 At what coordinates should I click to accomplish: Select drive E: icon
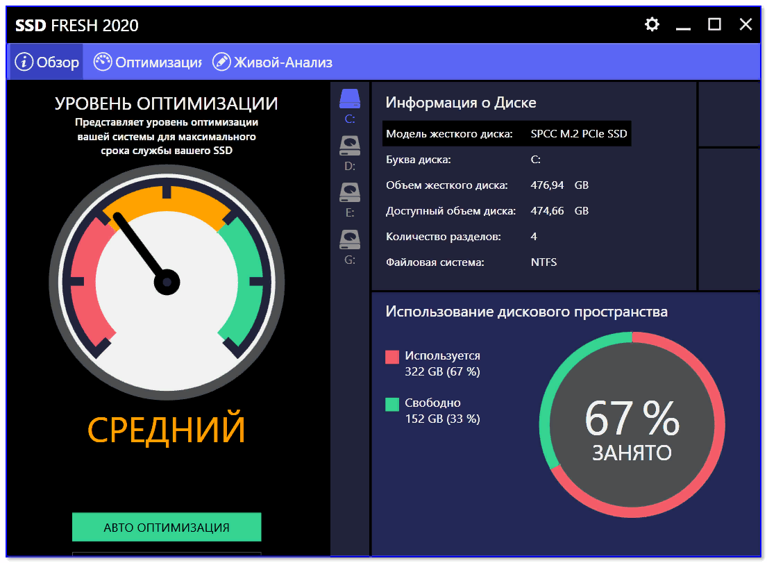pyautogui.click(x=350, y=192)
